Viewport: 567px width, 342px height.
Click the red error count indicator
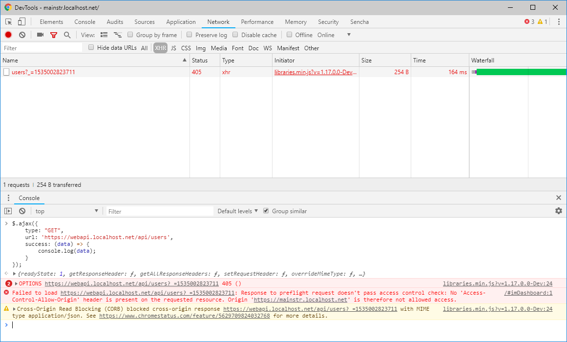tap(529, 21)
